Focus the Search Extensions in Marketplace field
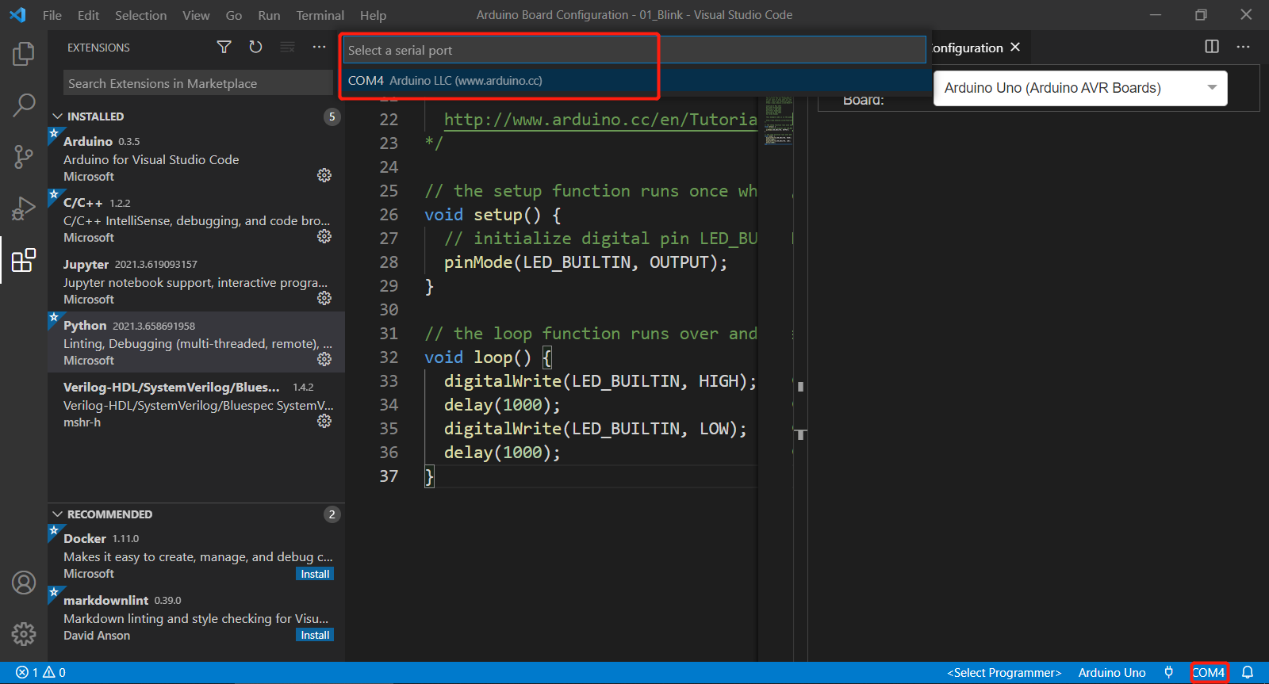Image resolution: width=1269 pixels, height=684 pixels. click(x=198, y=83)
